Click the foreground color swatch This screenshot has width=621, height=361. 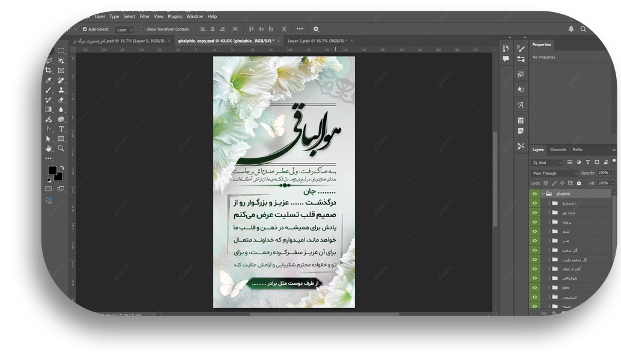pyautogui.click(x=52, y=170)
